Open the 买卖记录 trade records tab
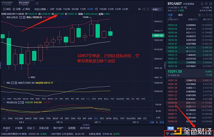The width and height of the screenshot is (214, 137). (x=44, y=128)
